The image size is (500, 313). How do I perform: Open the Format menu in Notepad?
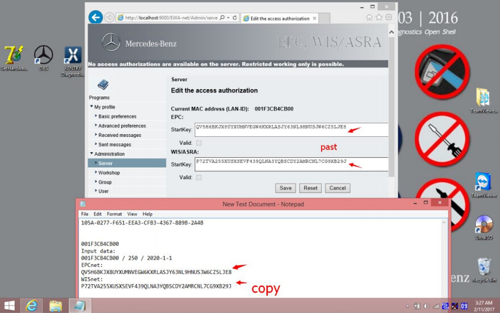114,214
